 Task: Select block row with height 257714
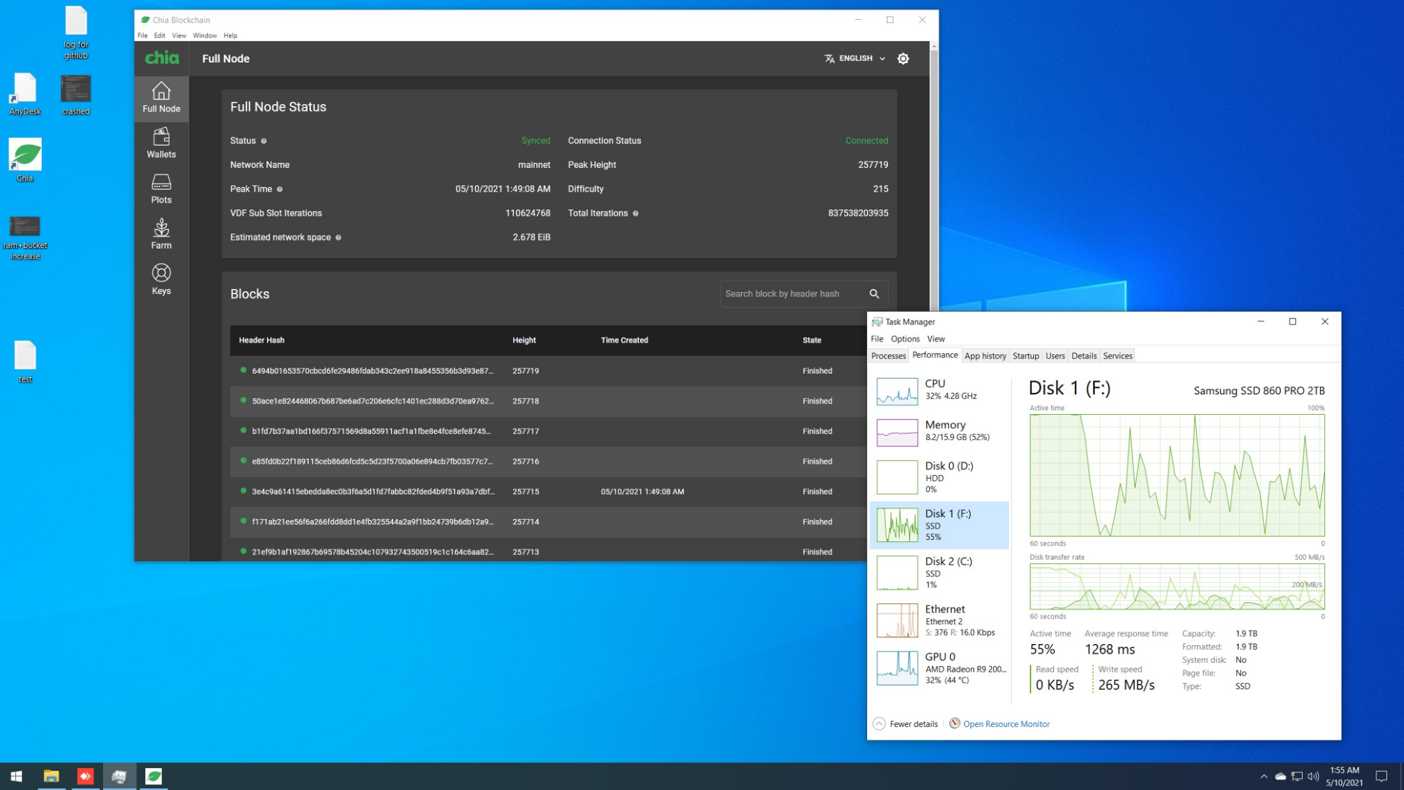coord(548,522)
